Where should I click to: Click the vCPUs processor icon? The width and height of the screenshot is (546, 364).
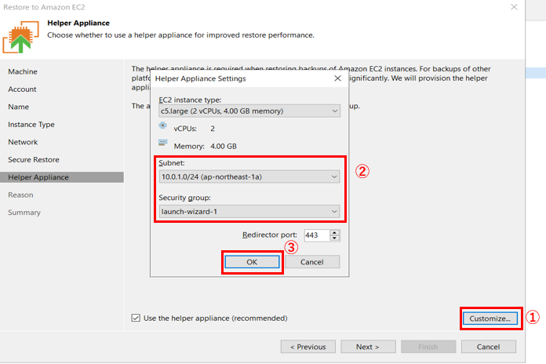click(x=162, y=126)
